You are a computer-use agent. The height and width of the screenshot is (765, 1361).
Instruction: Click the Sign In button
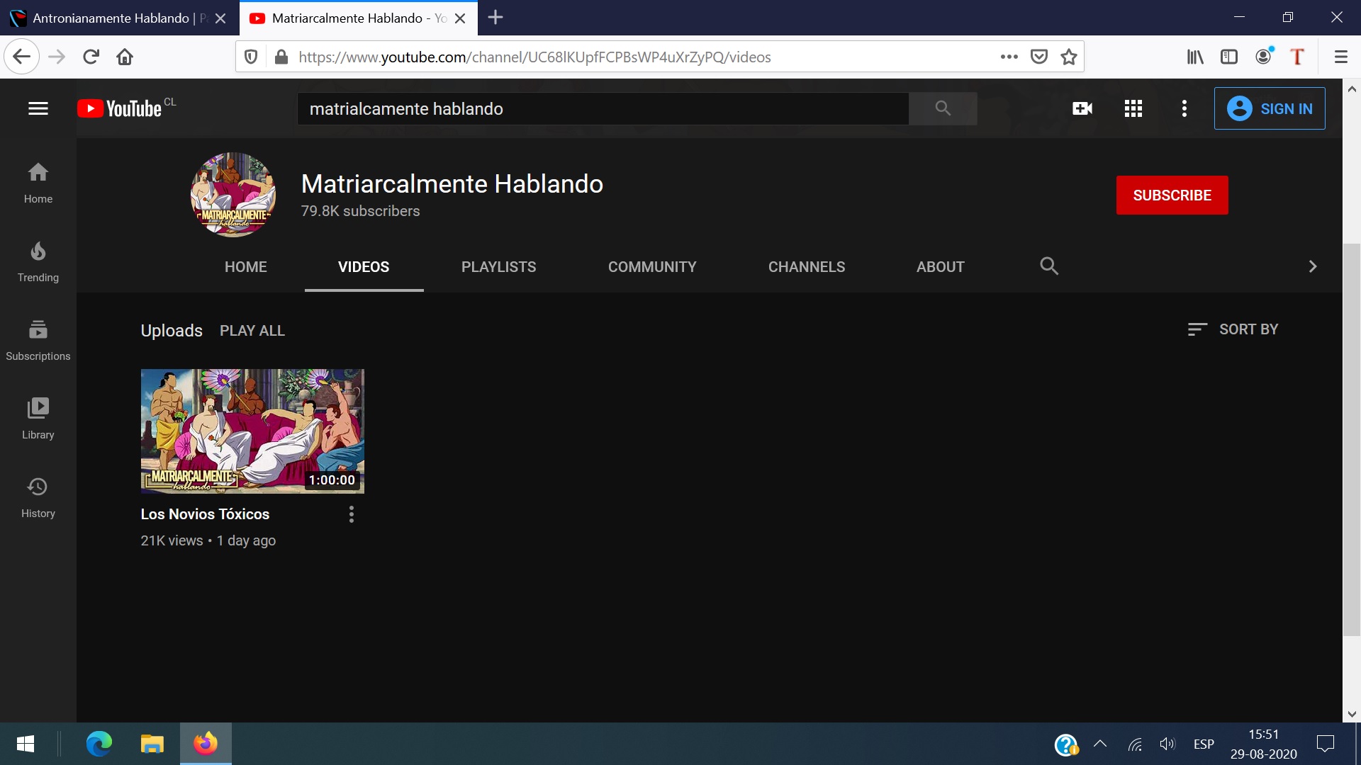click(1270, 108)
